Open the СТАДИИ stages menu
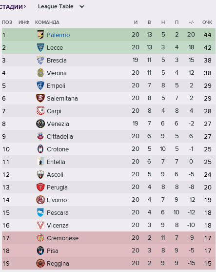 click(x=13, y=6)
